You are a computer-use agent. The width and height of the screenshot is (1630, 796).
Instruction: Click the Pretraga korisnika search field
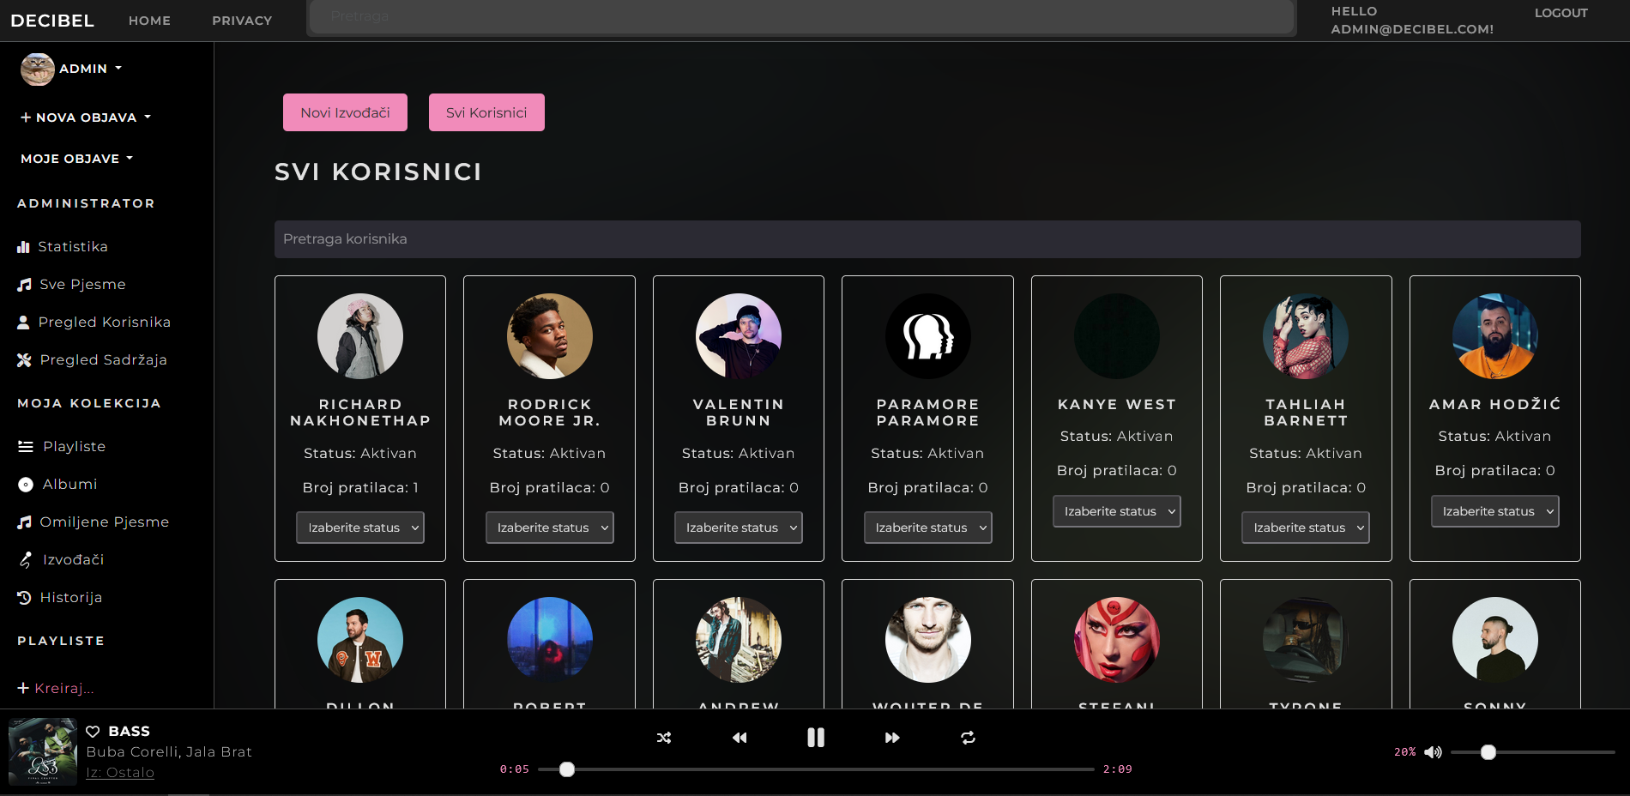tap(927, 239)
